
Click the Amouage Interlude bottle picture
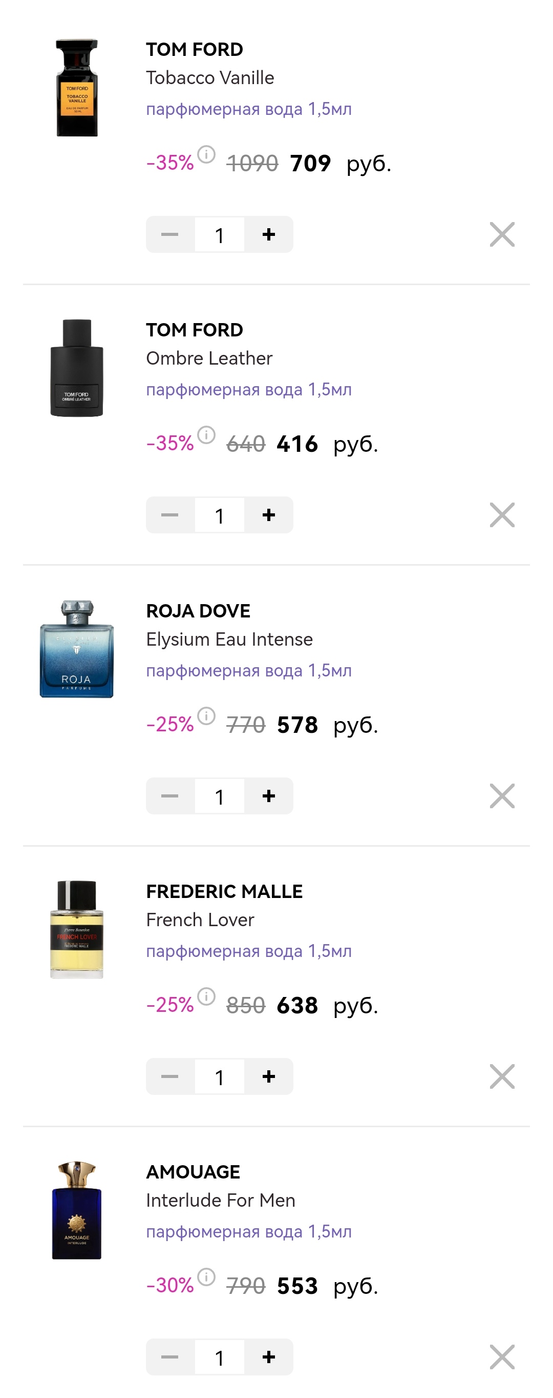click(x=77, y=1210)
